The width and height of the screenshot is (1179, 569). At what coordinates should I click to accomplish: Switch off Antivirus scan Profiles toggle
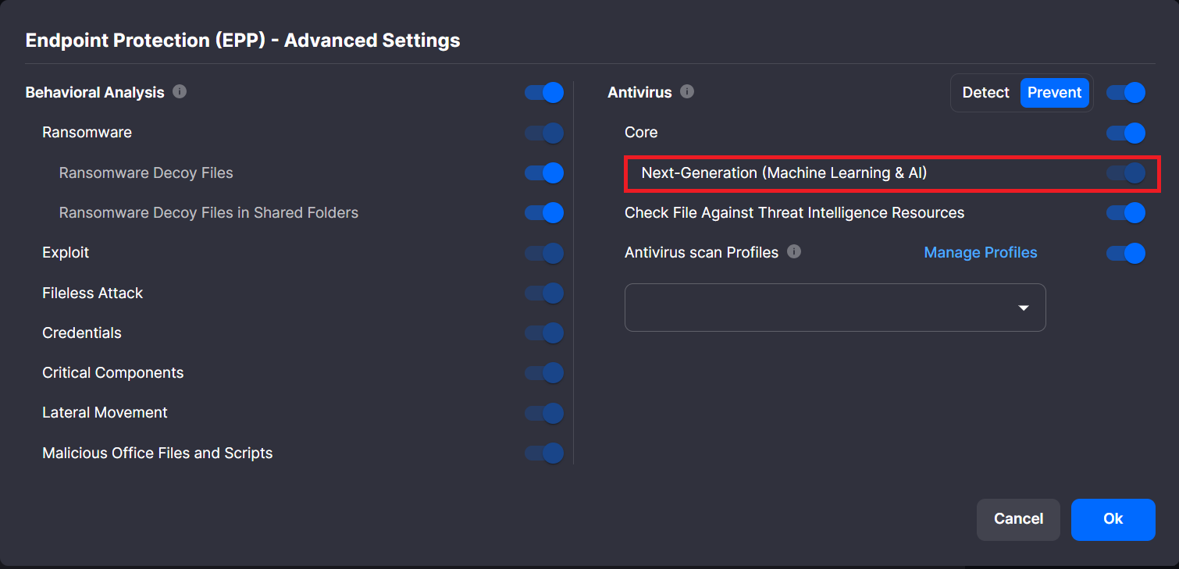(x=1126, y=253)
